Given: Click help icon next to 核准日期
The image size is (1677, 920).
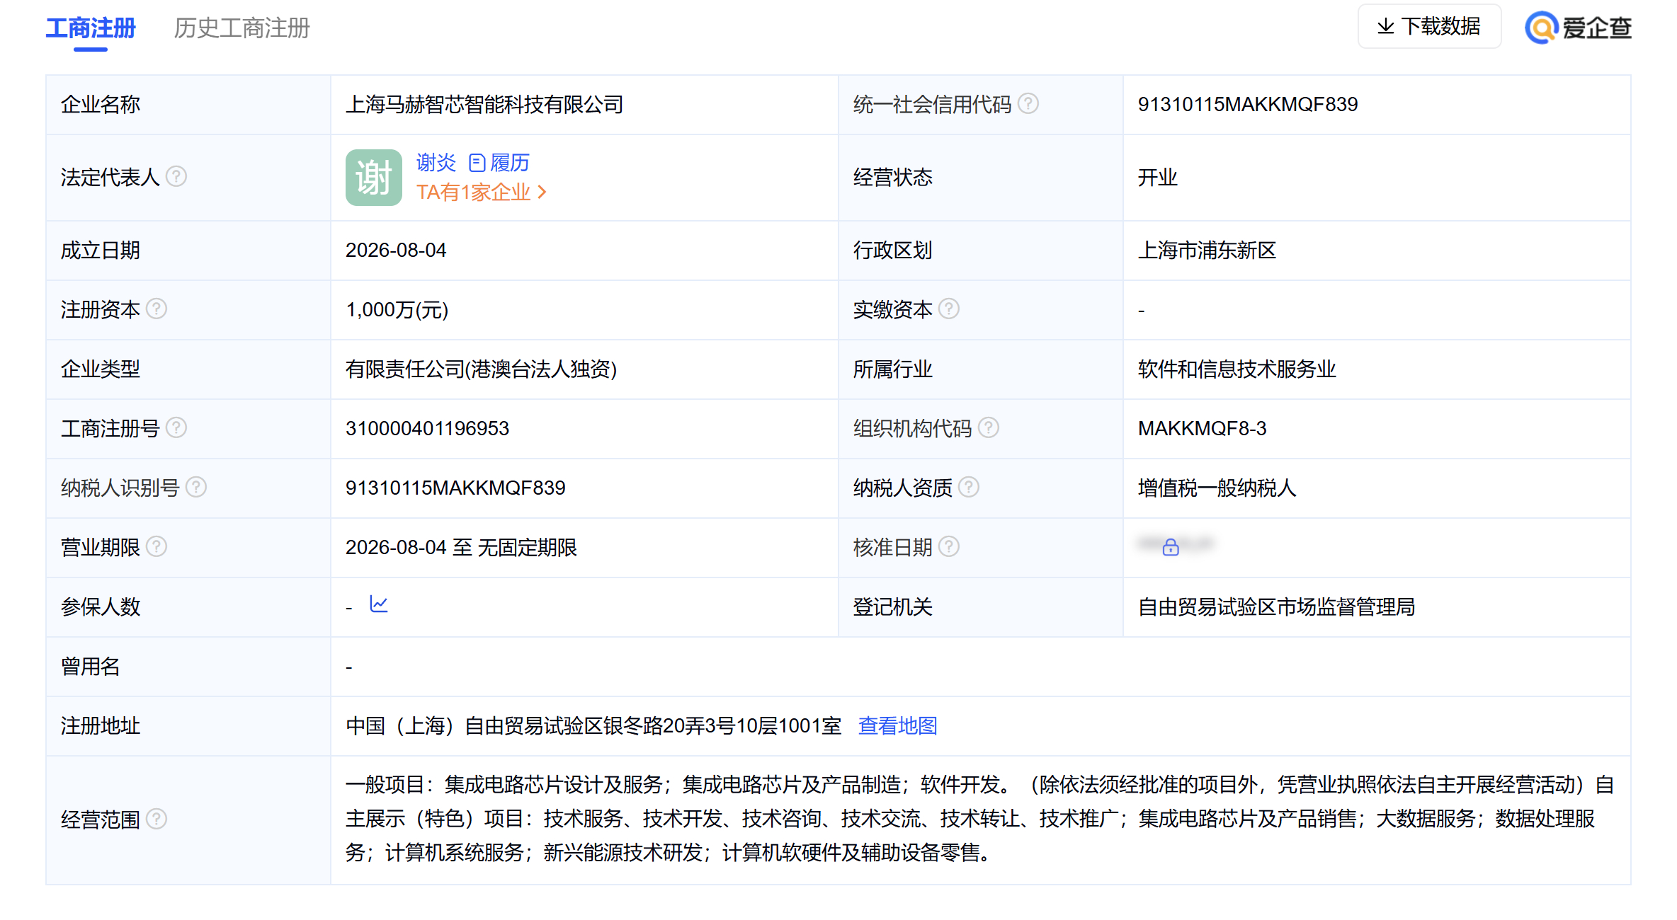Looking at the screenshot, I should point(949,547).
